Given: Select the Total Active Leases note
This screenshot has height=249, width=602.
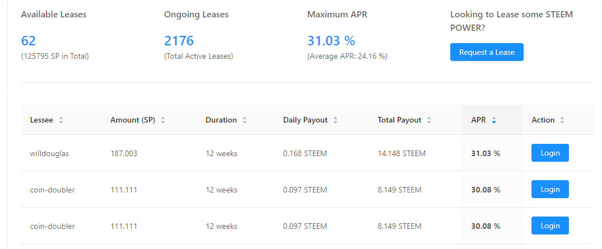Looking at the screenshot, I should [199, 57].
